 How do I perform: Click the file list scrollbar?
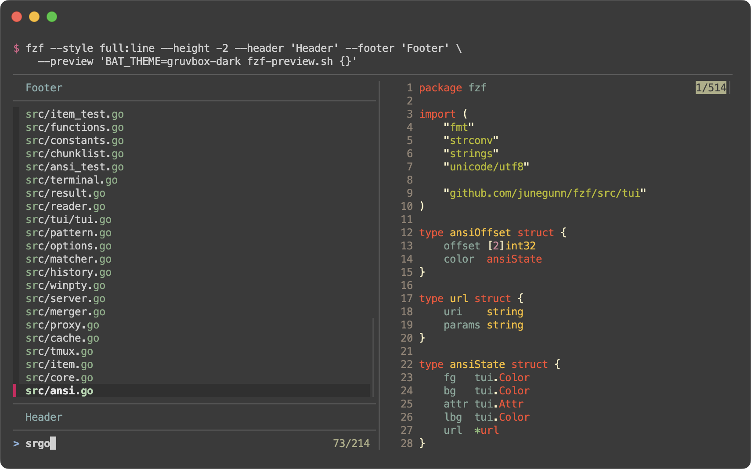tap(373, 357)
